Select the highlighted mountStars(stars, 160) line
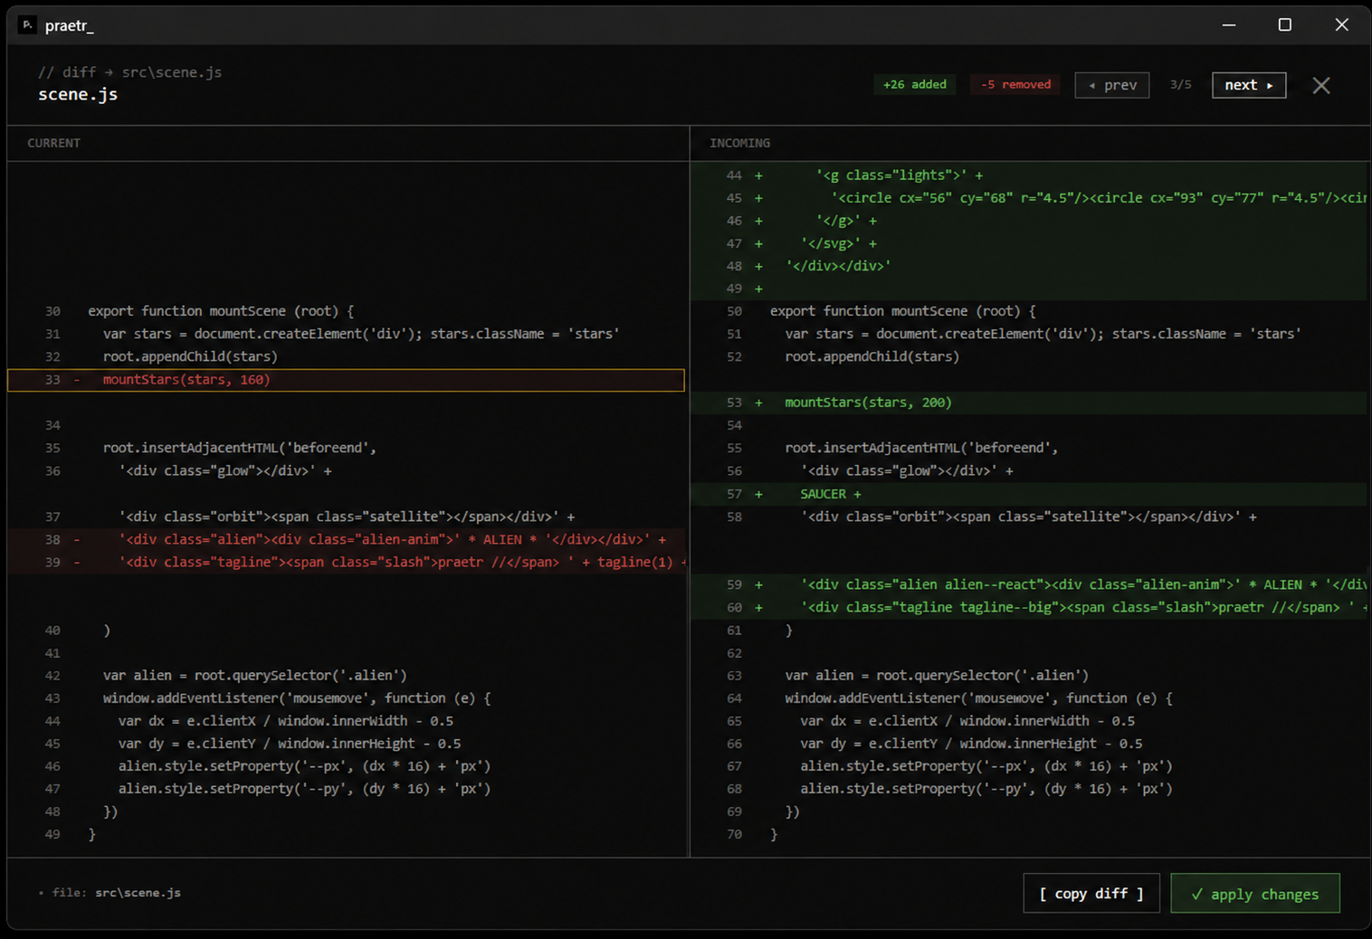The image size is (1372, 939). click(346, 380)
